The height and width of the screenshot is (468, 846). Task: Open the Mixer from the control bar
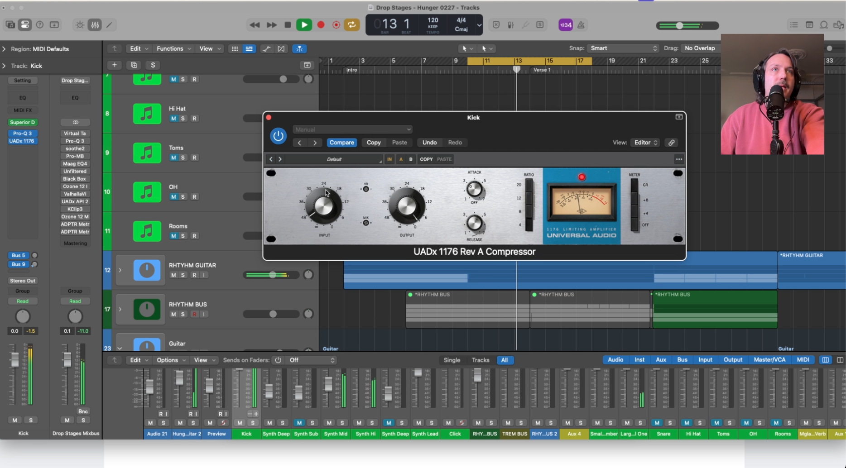[95, 25]
